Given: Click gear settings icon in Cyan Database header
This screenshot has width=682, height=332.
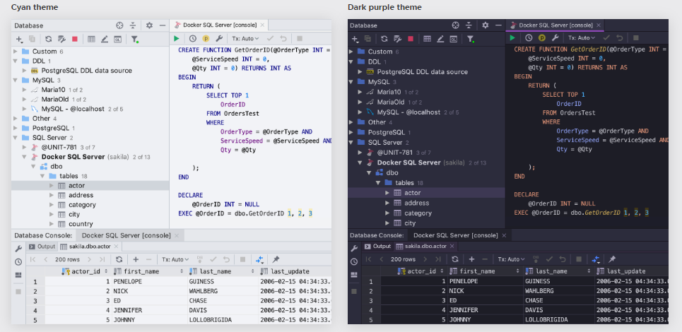Looking at the screenshot, I should pos(149,25).
